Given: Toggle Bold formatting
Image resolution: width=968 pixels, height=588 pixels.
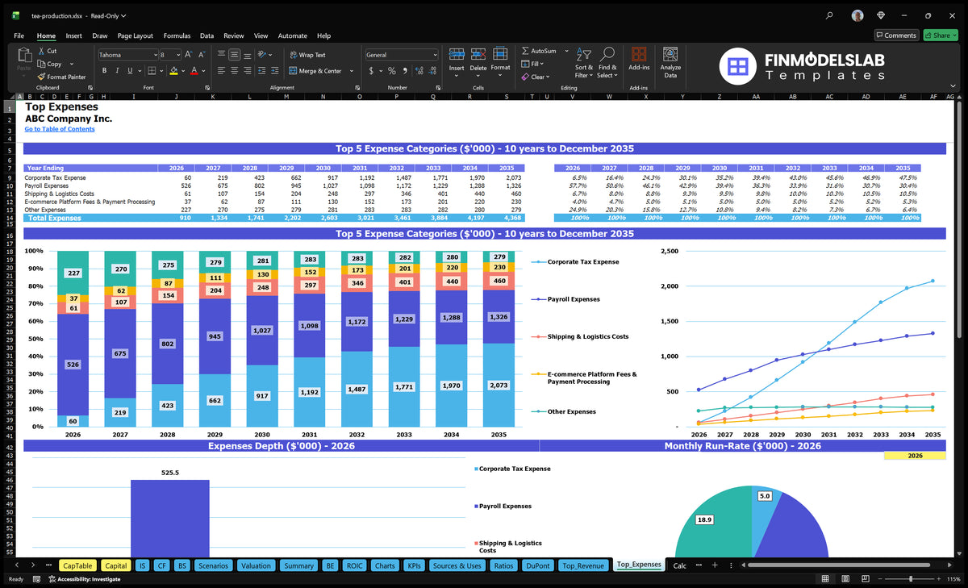Looking at the screenshot, I should [104, 71].
